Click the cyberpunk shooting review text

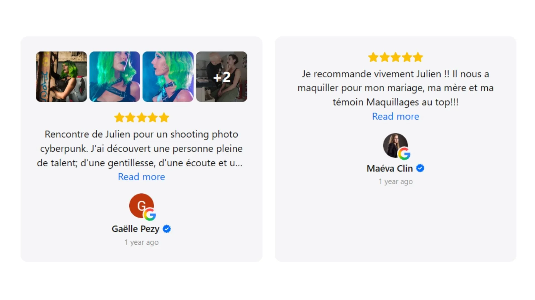(x=140, y=149)
